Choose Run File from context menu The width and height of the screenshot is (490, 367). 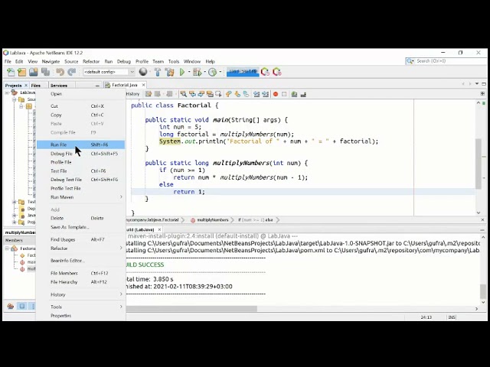(x=80, y=145)
